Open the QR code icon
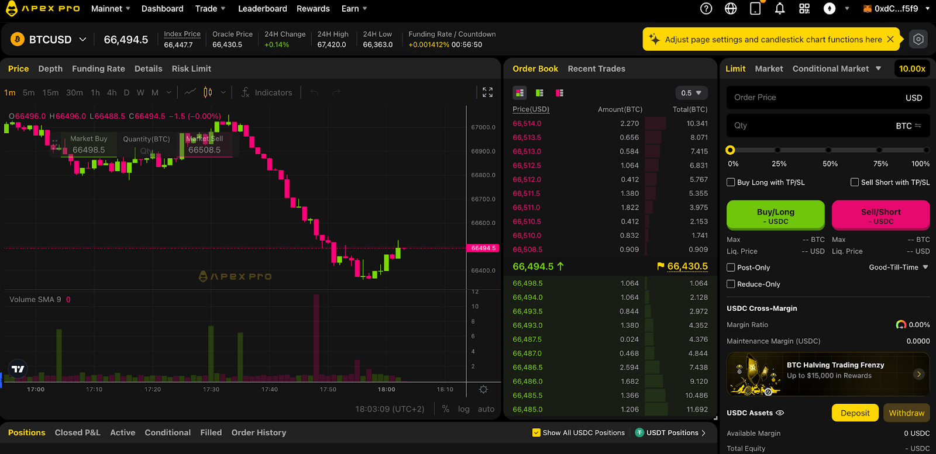Screen dimensions: 936x454 [805, 9]
